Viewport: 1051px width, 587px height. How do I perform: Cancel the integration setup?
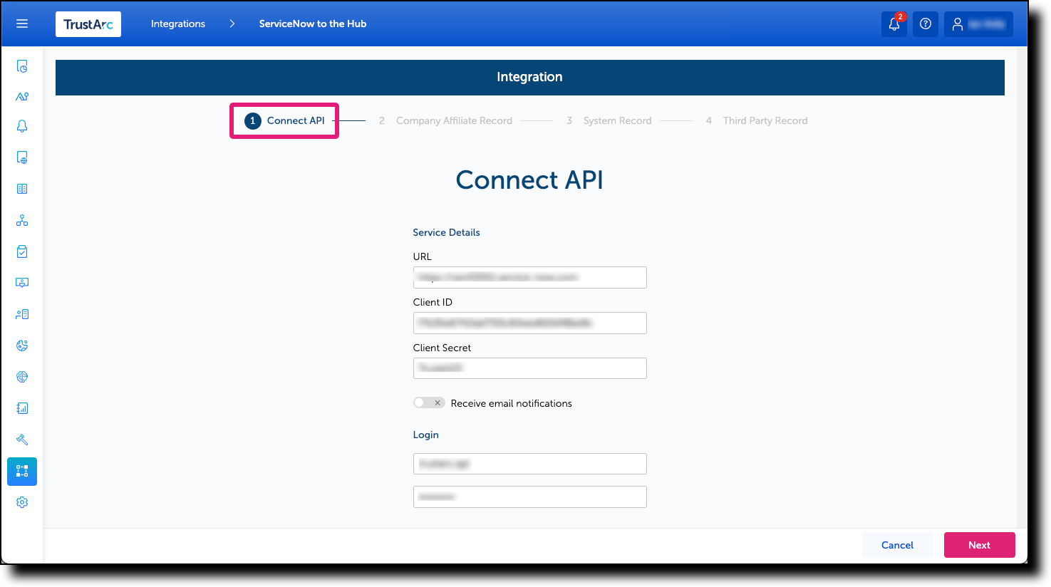897,544
